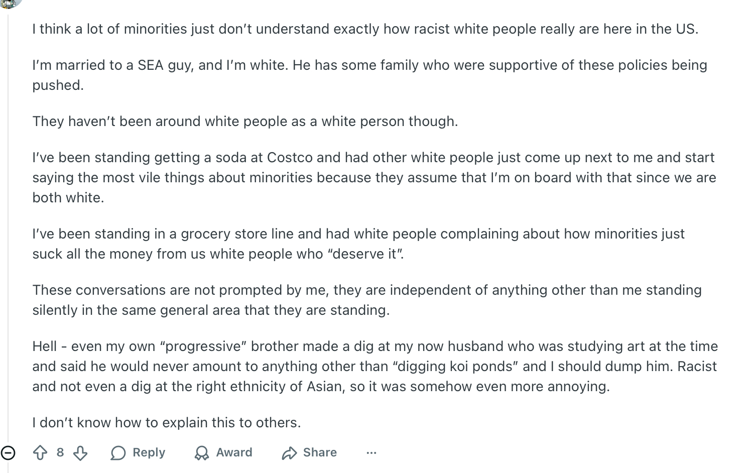Image resolution: width=750 pixels, height=473 pixels.
Task: Open the three-dot more options menu
Action: (371, 453)
